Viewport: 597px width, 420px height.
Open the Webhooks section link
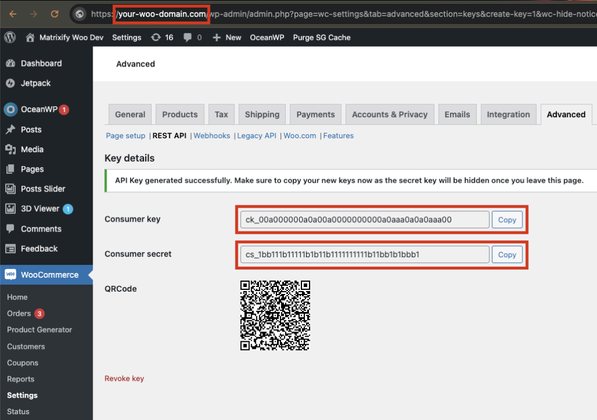(x=212, y=135)
